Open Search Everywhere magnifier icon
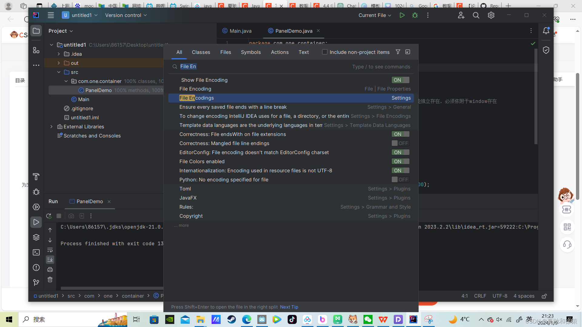The width and height of the screenshot is (582, 327). click(476, 15)
